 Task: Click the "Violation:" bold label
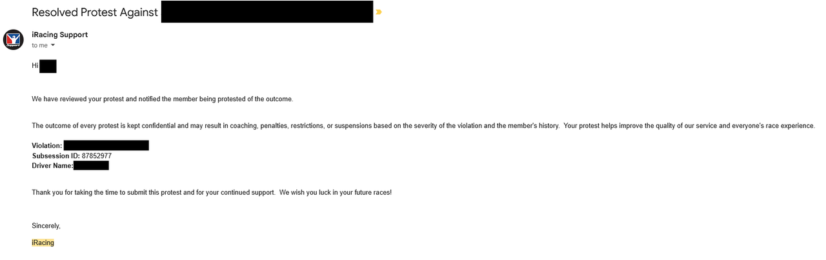tap(47, 146)
